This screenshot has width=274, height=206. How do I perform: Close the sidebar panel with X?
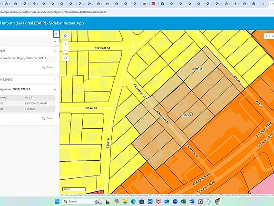tap(56, 34)
